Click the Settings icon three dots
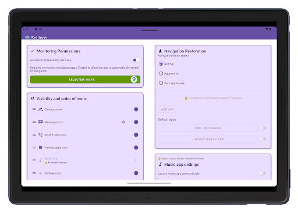The height and width of the screenshot is (213, 298). [x=40, y=173]
